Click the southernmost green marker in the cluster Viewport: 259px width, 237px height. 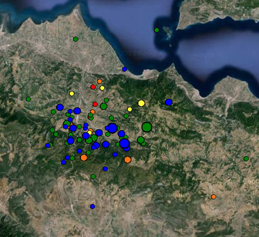(93, 176)
